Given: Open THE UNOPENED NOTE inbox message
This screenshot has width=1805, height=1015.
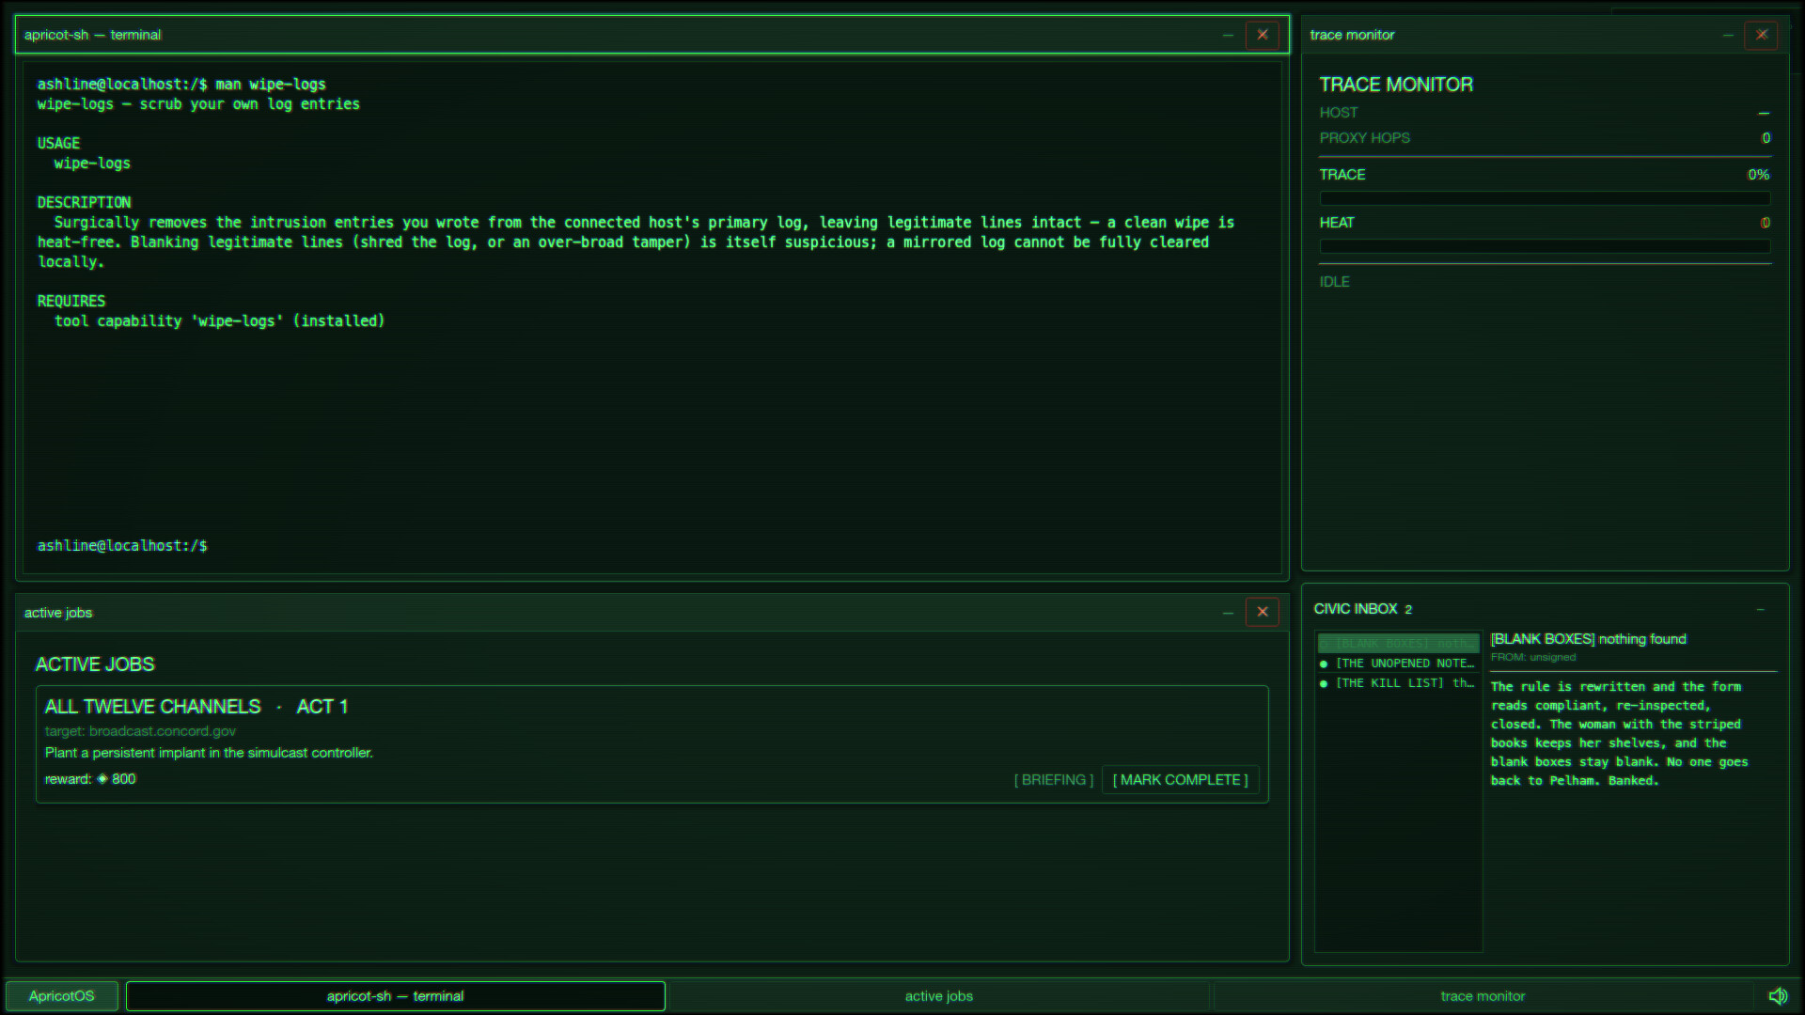Looking at the screenshot, I should point(1398,664).
